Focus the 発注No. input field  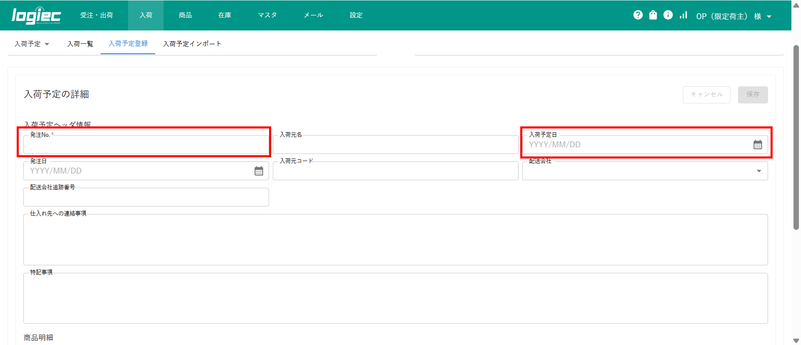146,145
